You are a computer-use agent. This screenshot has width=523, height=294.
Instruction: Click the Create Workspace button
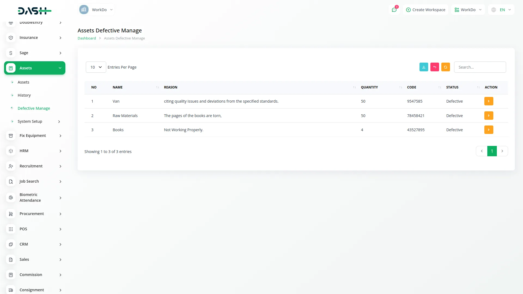click(x=425, y=10)
